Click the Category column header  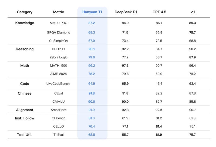(x=25, y=12)
